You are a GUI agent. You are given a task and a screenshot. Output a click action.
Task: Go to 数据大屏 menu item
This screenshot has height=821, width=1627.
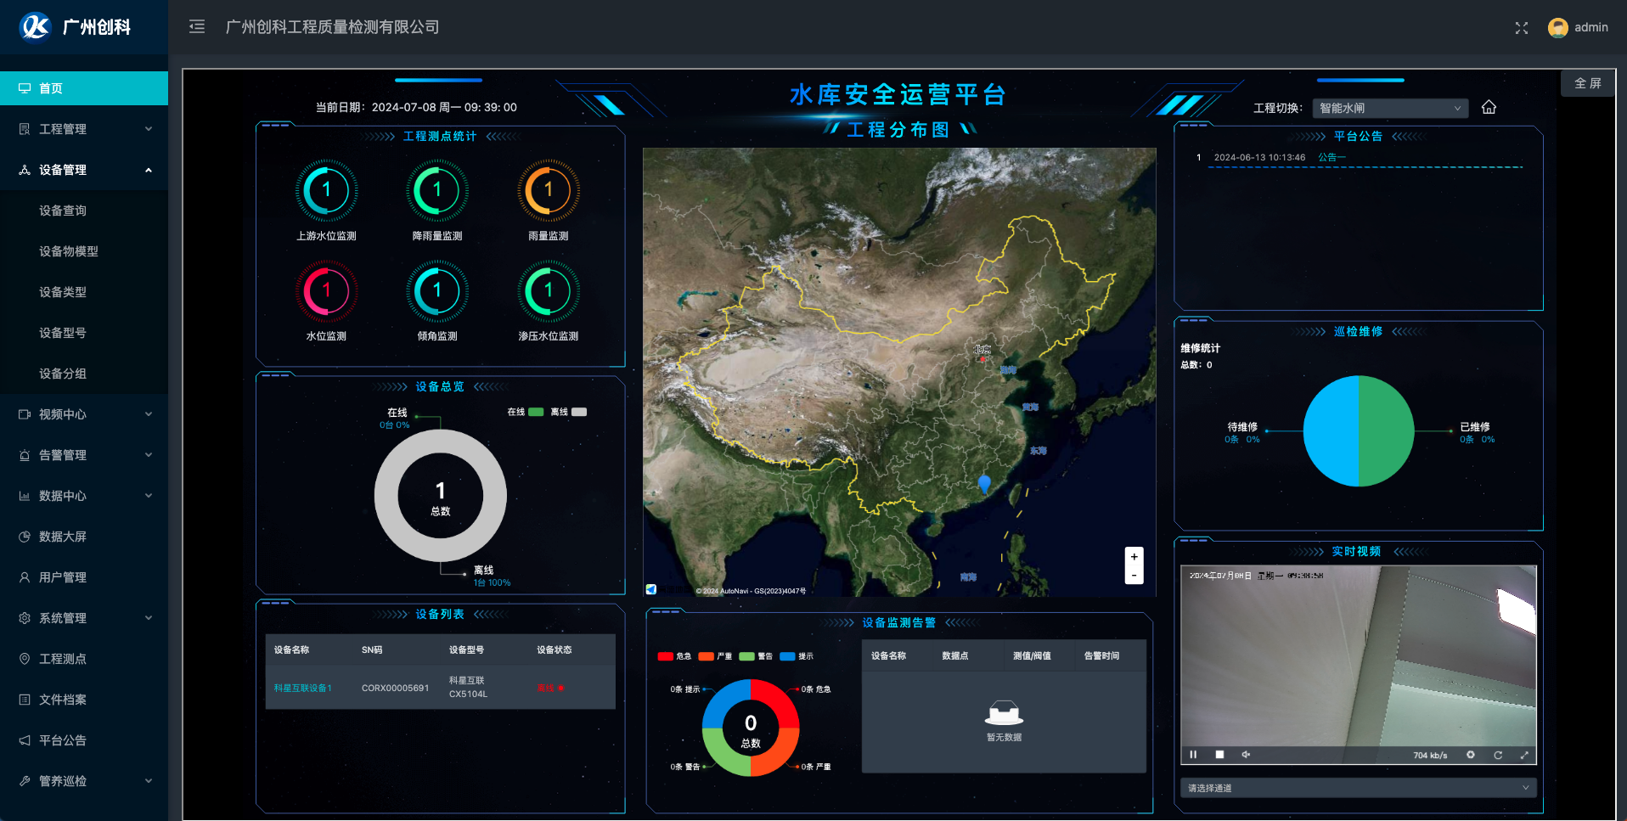click(x=63, y=537)
